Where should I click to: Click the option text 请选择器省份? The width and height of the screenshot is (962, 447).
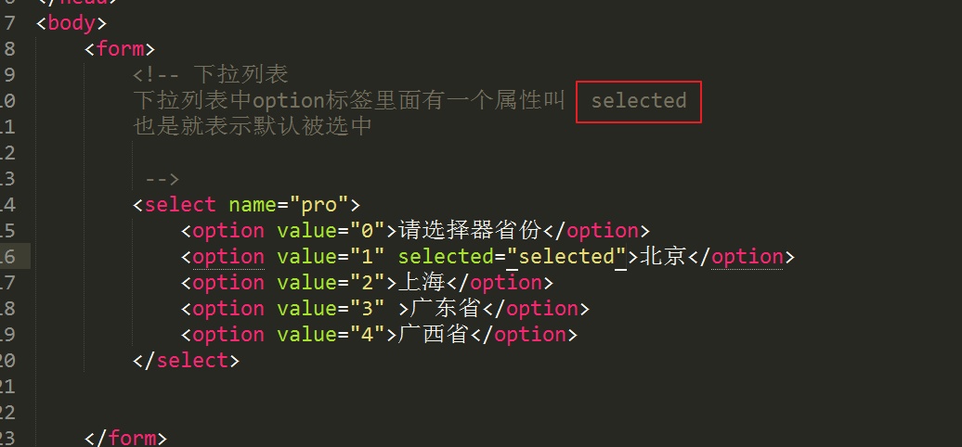pos(470,231)
